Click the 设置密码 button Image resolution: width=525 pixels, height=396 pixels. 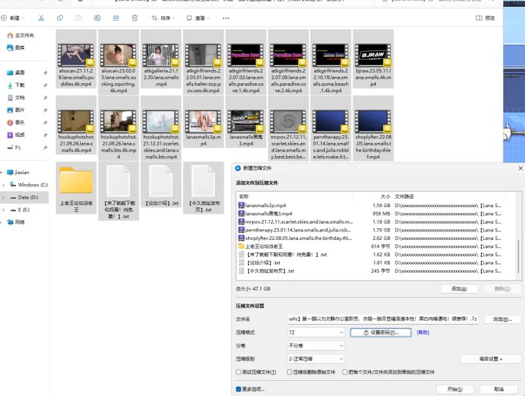pyautogui.click(x=381, y=332)
